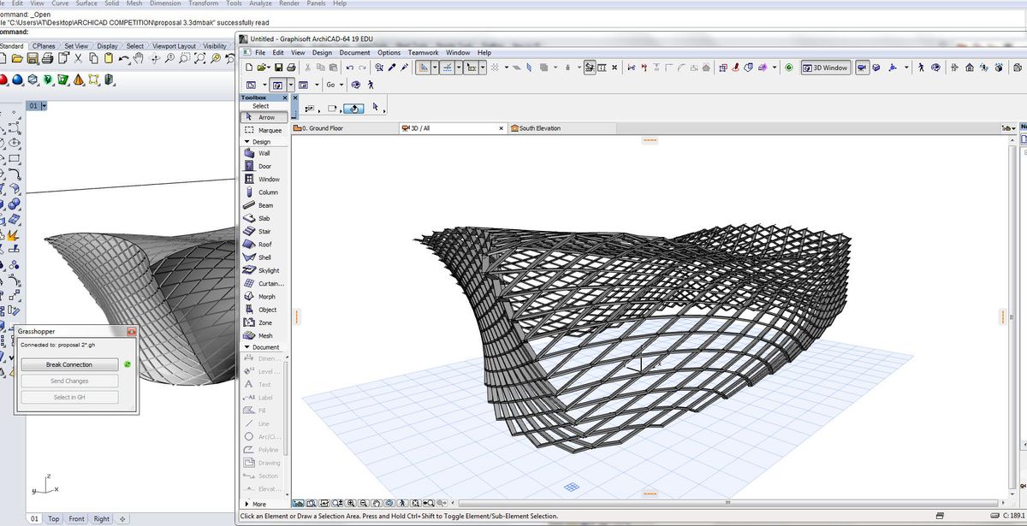This screenshot has height=526, width=1027.
Task: Close the 3D / All tab
Action: 502,128
